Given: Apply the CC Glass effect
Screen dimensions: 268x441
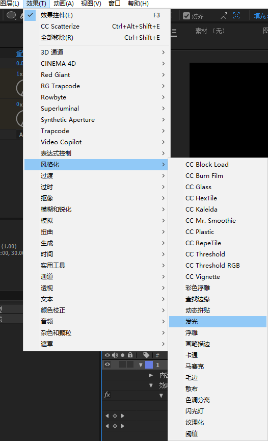Looking at the screenshot, I should click(218, 187).
